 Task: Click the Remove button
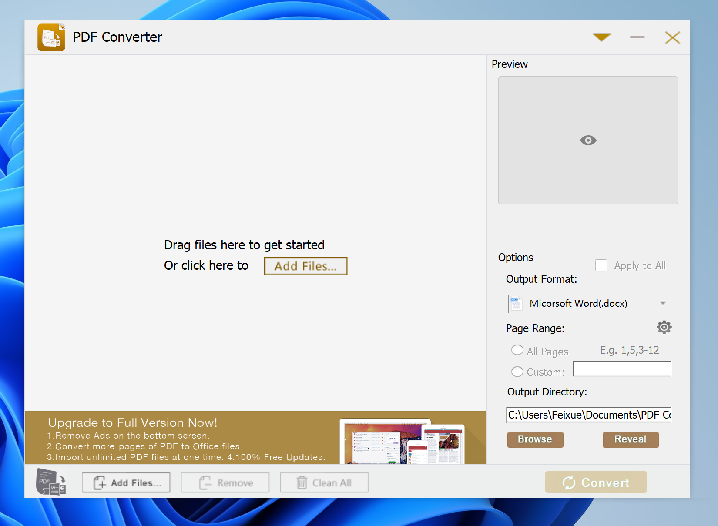(225, 483)
